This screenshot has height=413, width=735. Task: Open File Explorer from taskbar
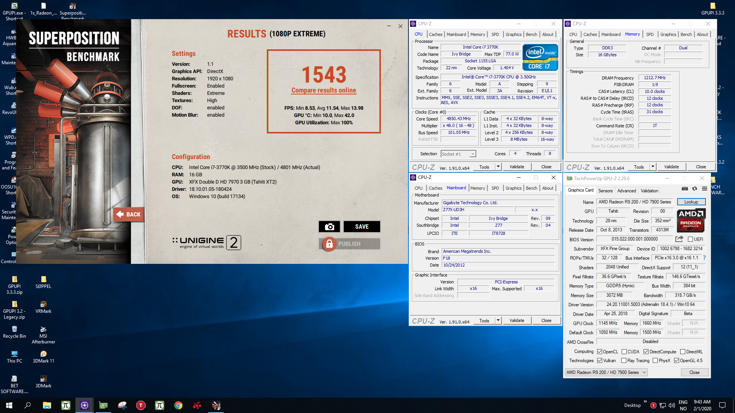47,405
